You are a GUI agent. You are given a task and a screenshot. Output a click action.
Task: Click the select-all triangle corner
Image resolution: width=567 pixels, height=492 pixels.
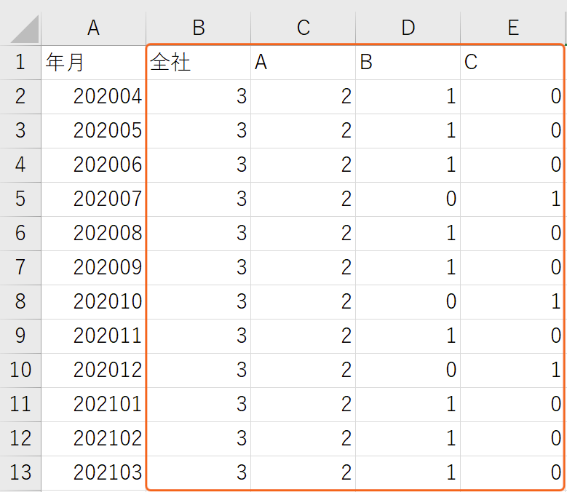pyautogui.click(x=20, y=28)
